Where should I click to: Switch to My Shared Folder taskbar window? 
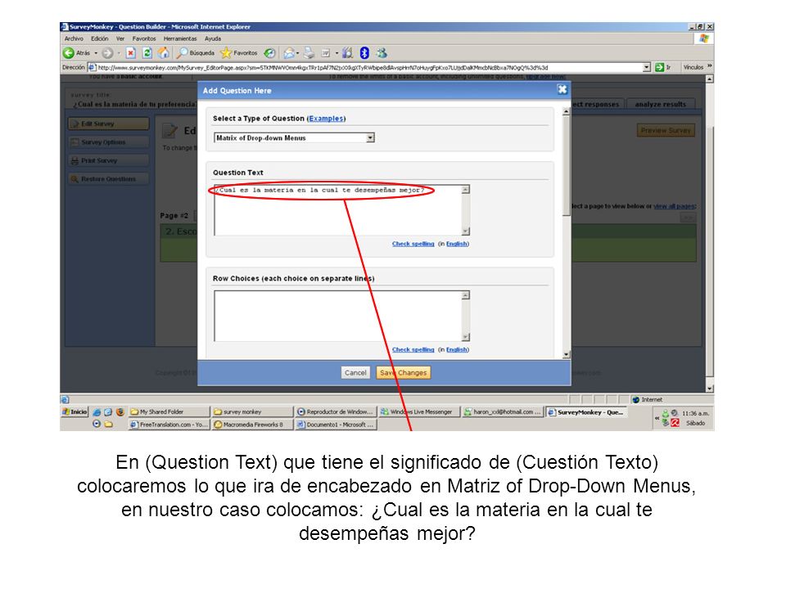pyautogui.click(x=169, y=411)
